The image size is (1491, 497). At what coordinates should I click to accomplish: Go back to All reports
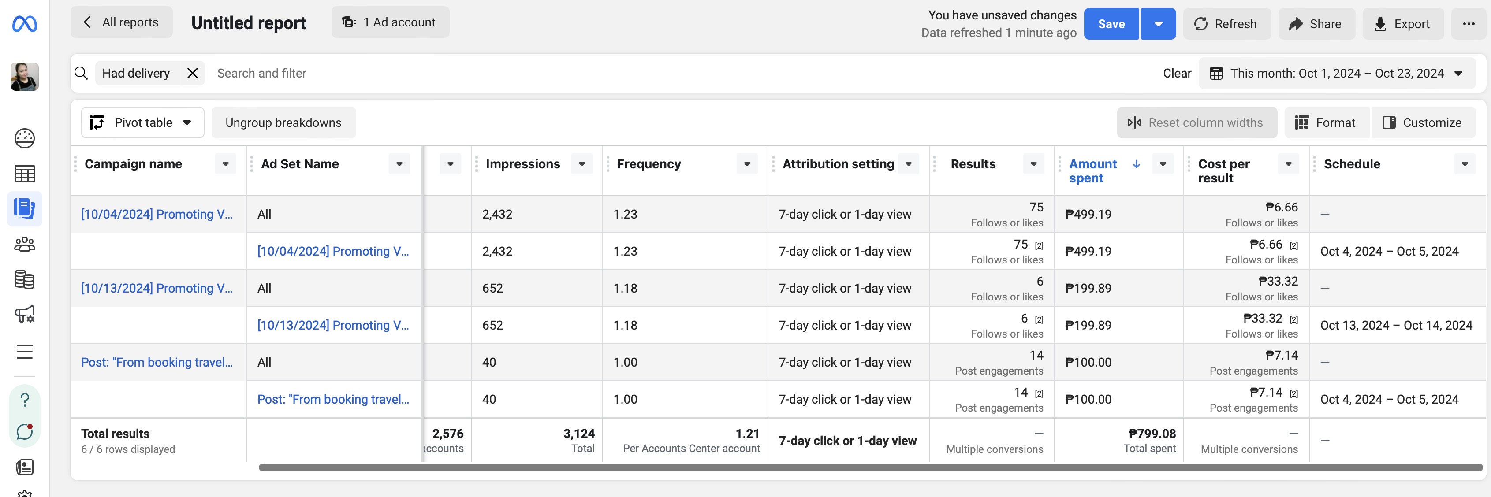point(122,22)
